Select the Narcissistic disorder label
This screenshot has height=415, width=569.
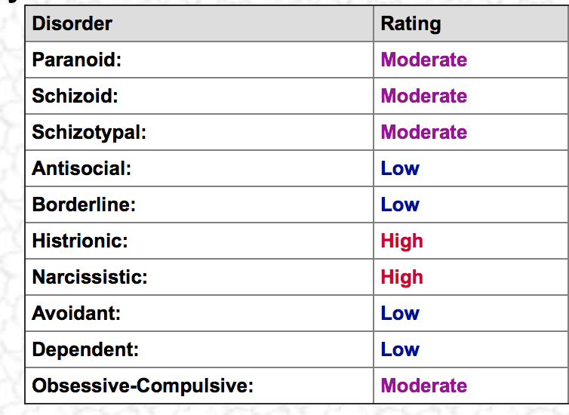click(x=90, y=277)
